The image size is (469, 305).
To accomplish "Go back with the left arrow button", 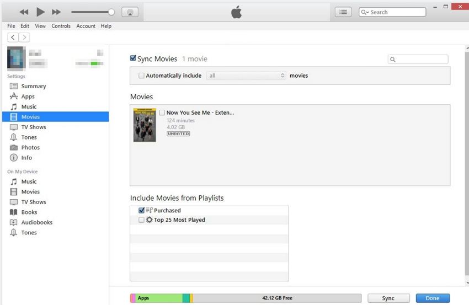I will (x=13, y=38).
